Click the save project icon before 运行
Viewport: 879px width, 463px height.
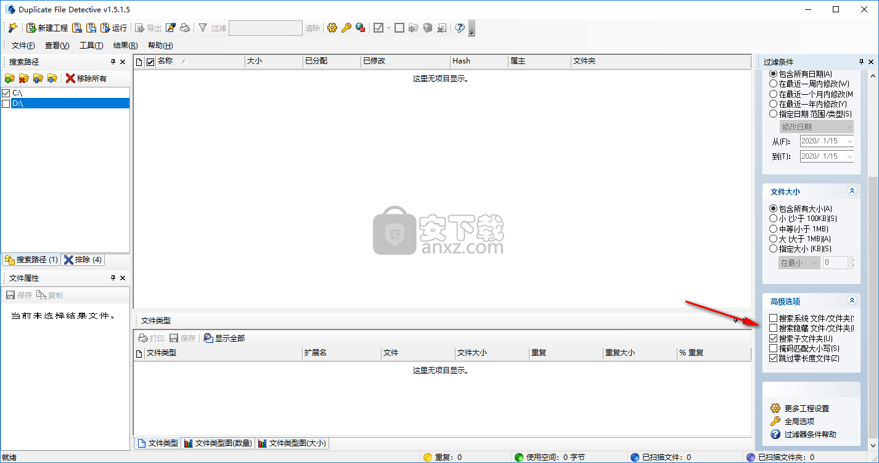(x=91, y=28)
